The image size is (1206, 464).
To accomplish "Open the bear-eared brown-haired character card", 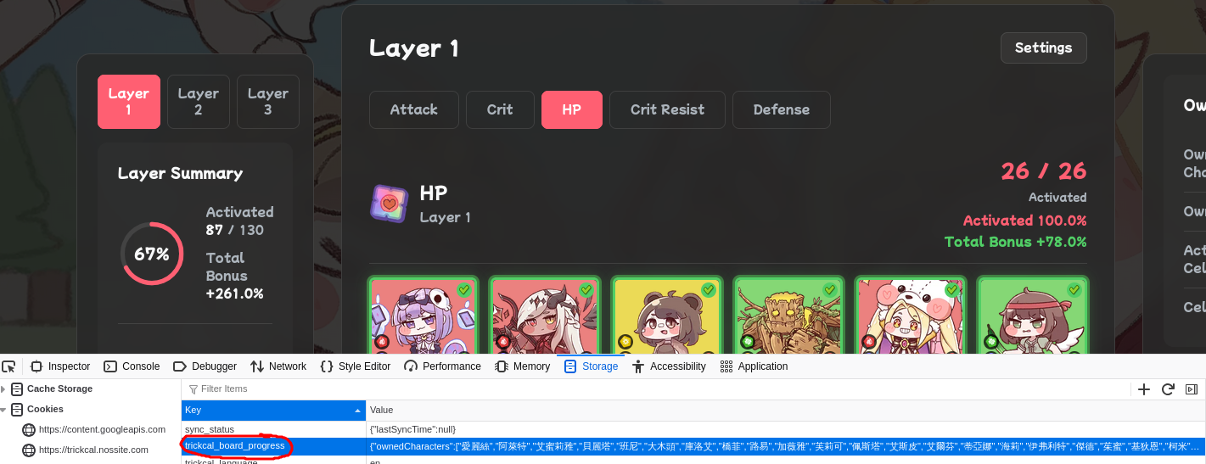I will pyautogui.click(x=666, y=315).
